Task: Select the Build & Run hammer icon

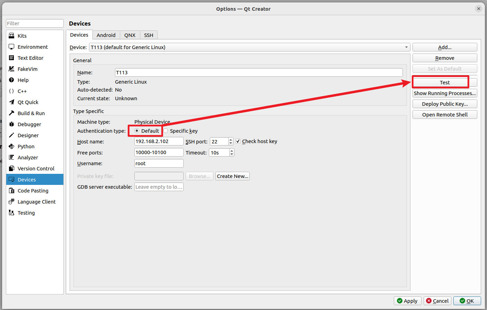Action: pyautogui.click(x=11, y=113)
